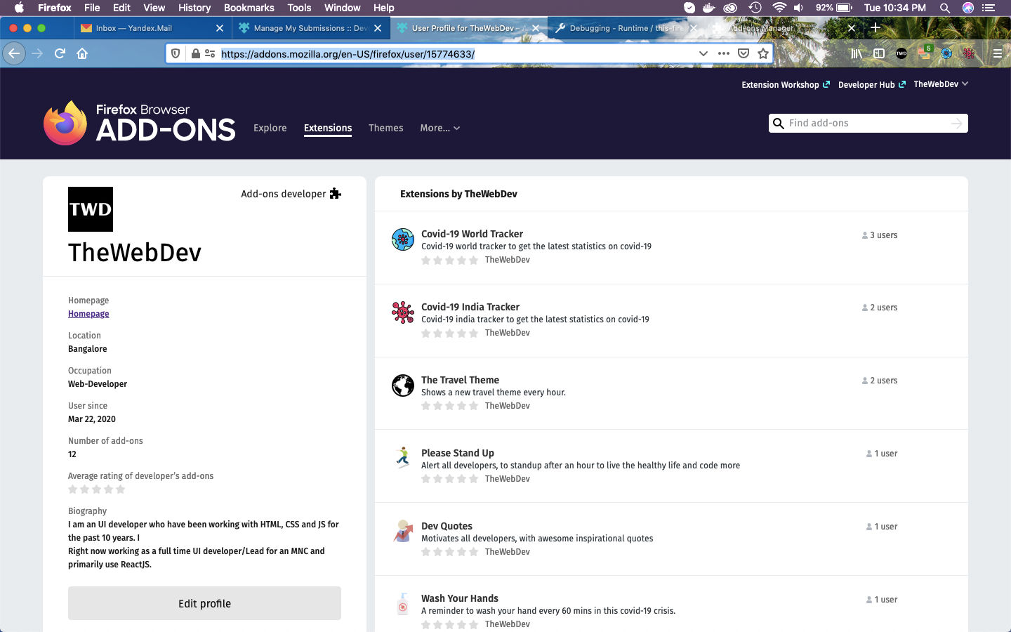The width and height of the screenshot is (1011, 632).
Task: Click the Covid-19 India Tracker extension icon
Action: (x=403, y=312)
